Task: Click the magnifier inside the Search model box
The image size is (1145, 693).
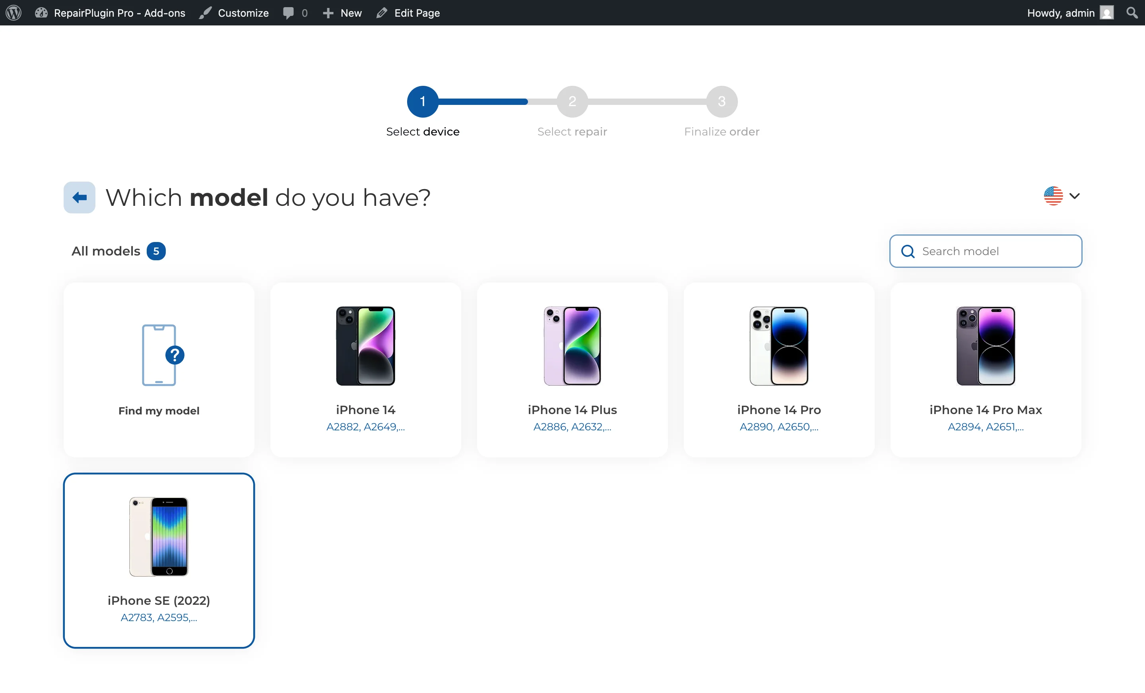Action: click(908, 251)
